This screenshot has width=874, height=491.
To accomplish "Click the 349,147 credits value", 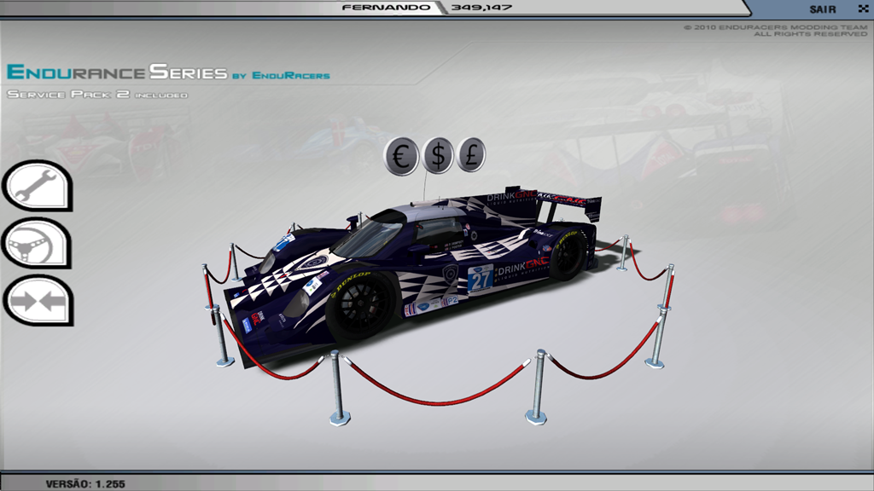I will [x=481, y=7].
